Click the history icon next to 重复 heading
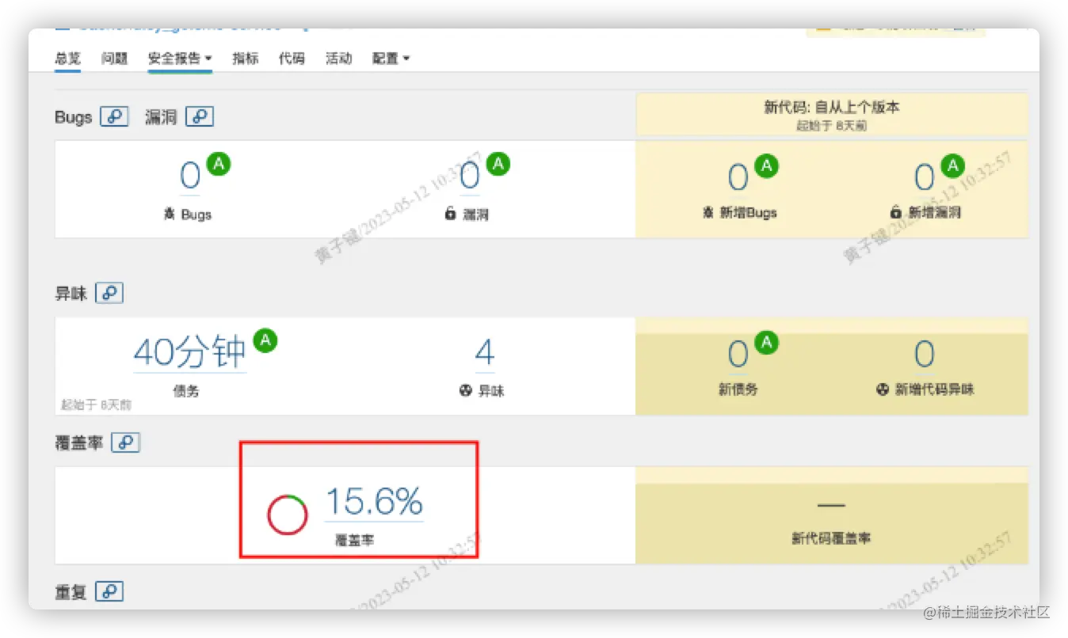1068x638 pixels. pyautogui.click(x=110, y=591)
